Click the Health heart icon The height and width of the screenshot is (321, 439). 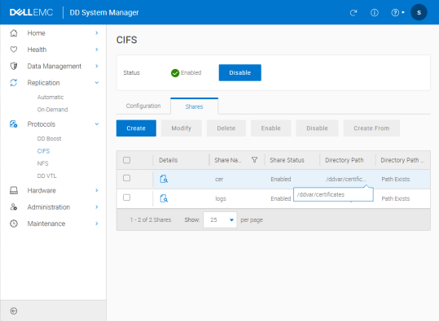point(14,50)
